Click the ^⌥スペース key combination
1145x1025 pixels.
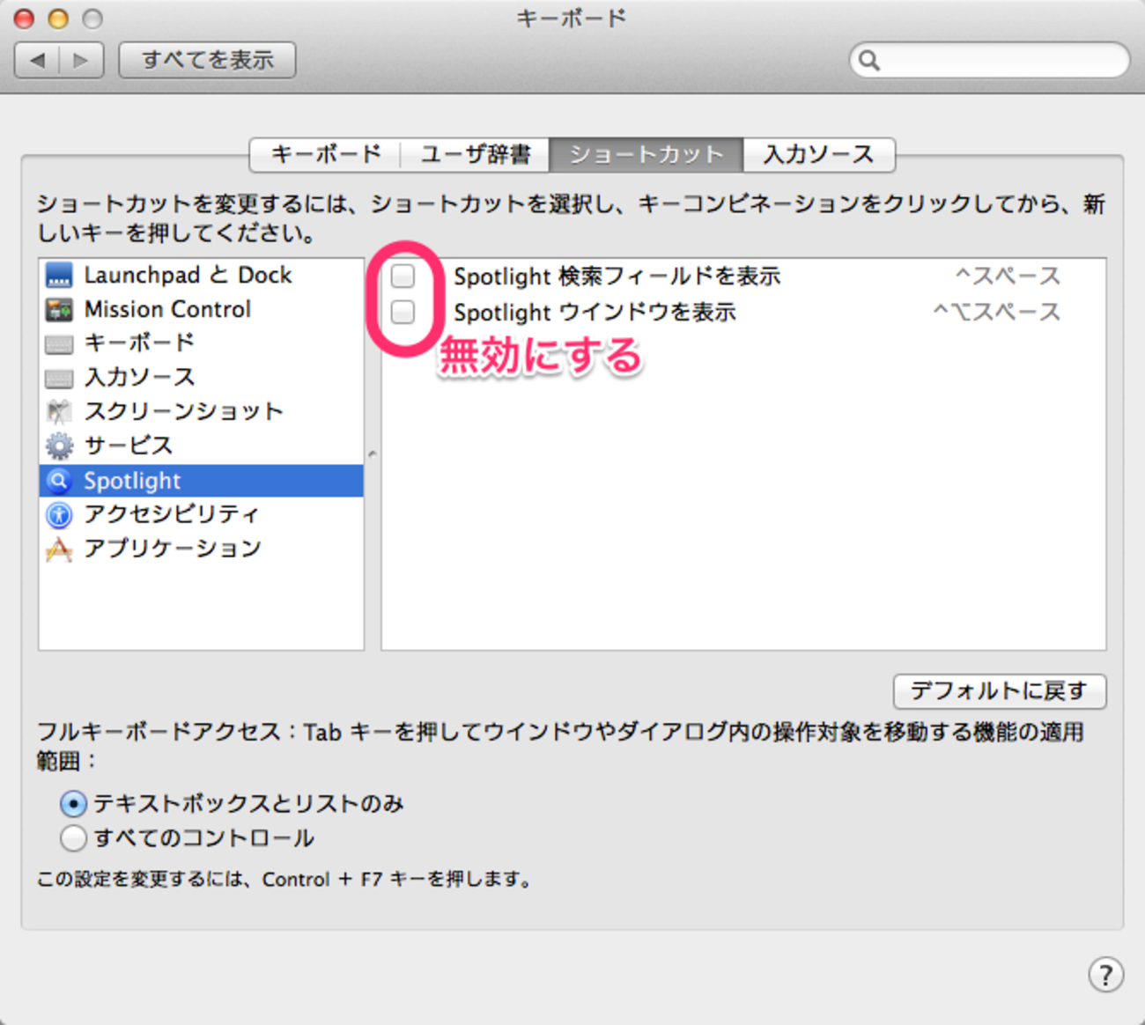pos(996,313)
